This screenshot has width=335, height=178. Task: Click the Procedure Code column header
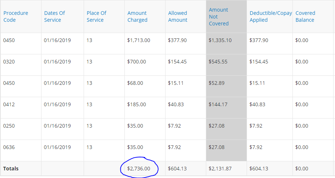click(x=16, y=17)
